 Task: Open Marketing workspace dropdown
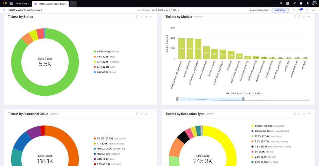(x=23, y=3)
